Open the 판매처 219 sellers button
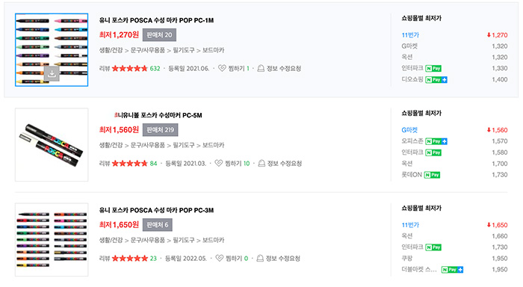 pyautogui.click(x=161, y=130)
